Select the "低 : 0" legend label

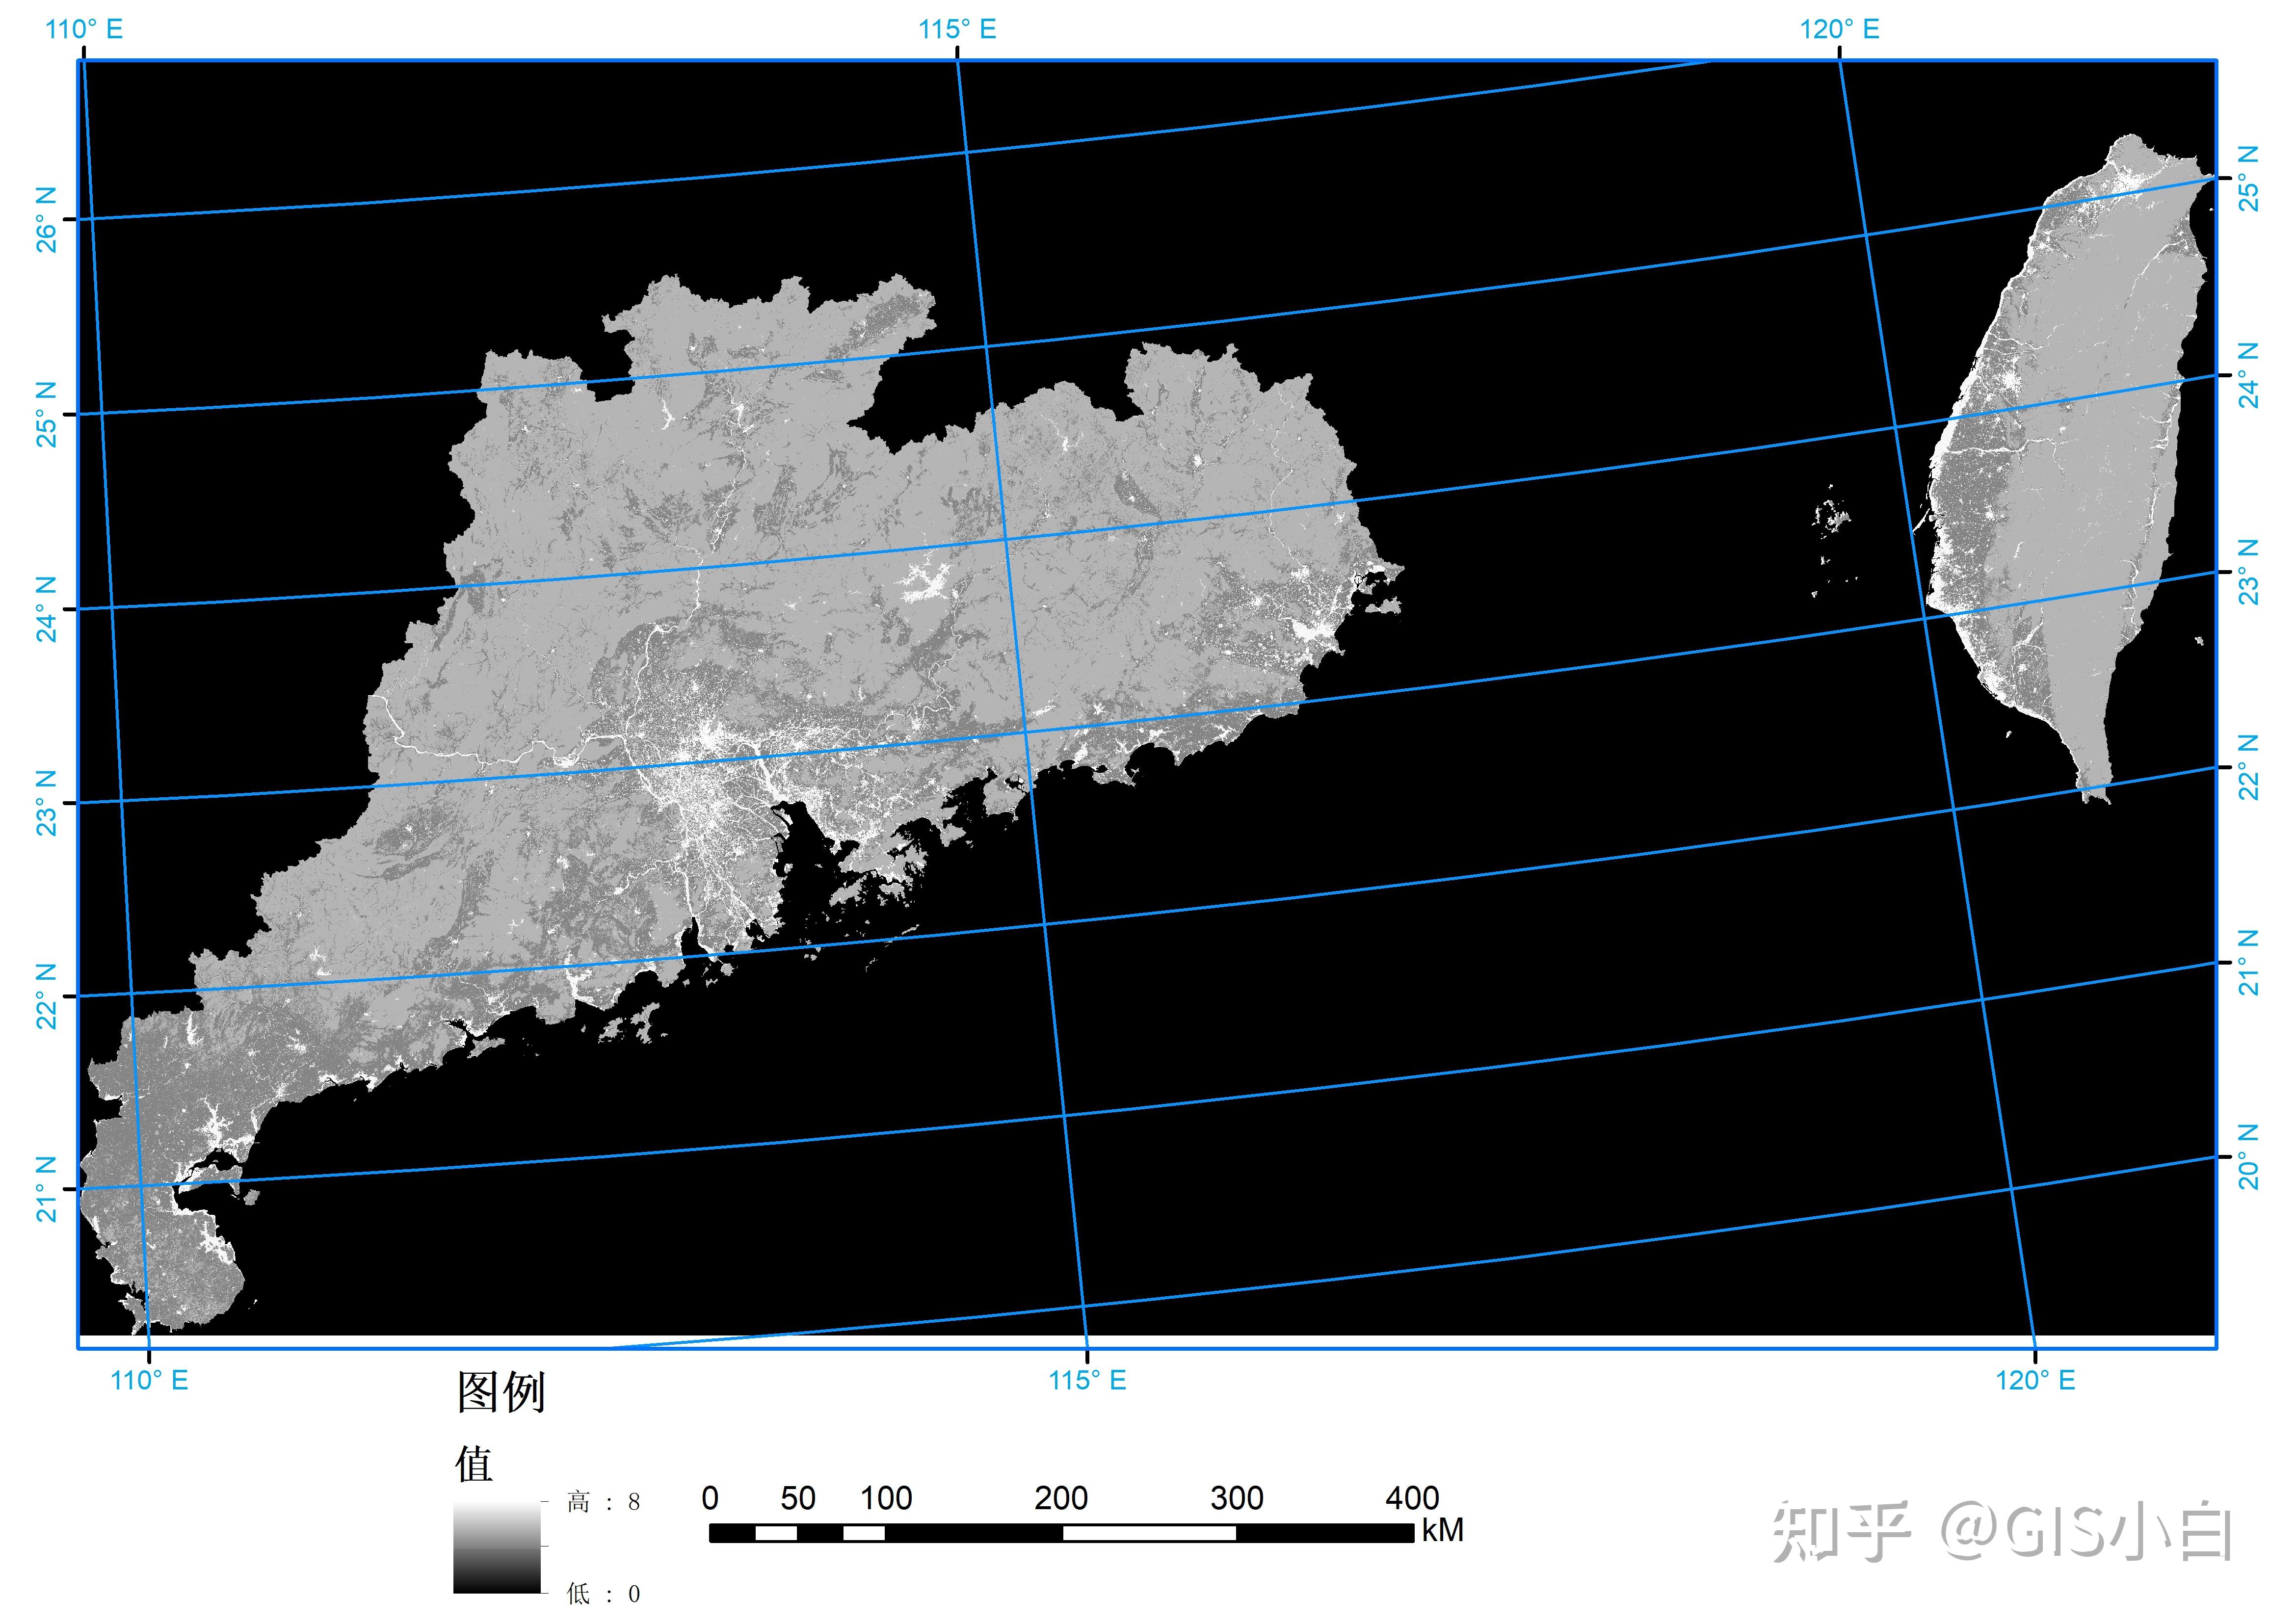[603, 1594]
